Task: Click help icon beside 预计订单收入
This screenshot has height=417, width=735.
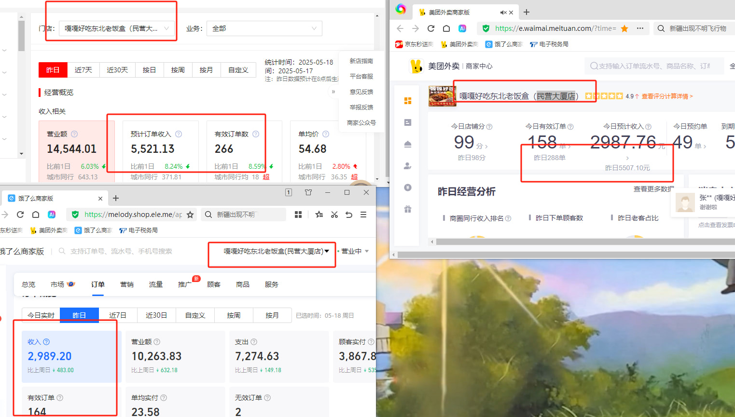Action: click(179, 134)
